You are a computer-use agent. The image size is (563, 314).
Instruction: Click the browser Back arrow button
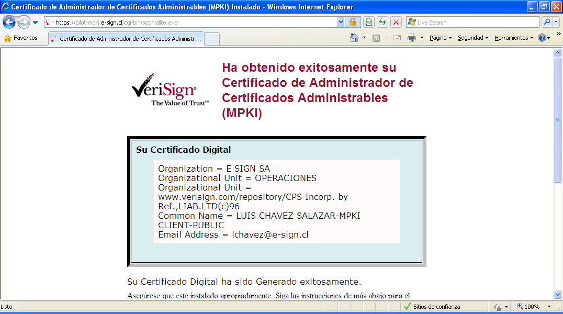pyautogui.click(x=9, y=23)
